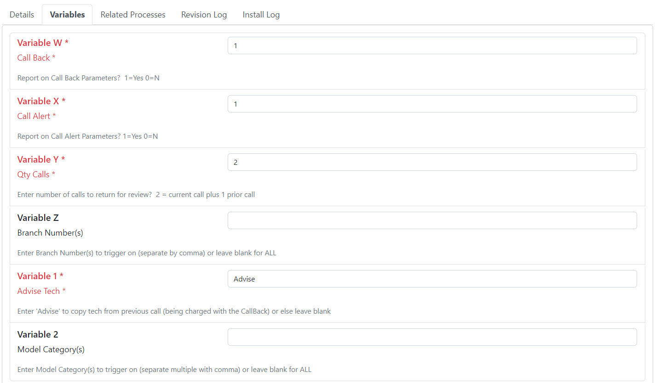The width and height of the screenshot is (655, 383).
Task: Click 'Report on Call Back Parameters?' help text
Action: click(88, 78)
